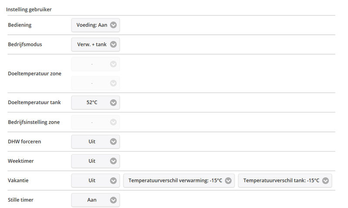Click the DHW forceren dropdown arrow icon
348x208 pixels.
(x=113, y=142)
